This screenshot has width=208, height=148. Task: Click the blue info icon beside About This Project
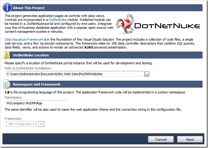click(7, 8)
